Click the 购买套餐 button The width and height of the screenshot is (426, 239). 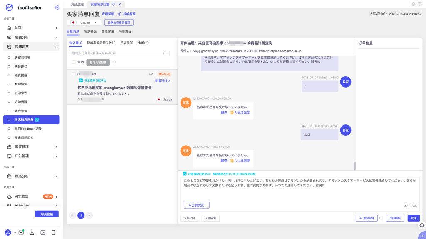47,214
